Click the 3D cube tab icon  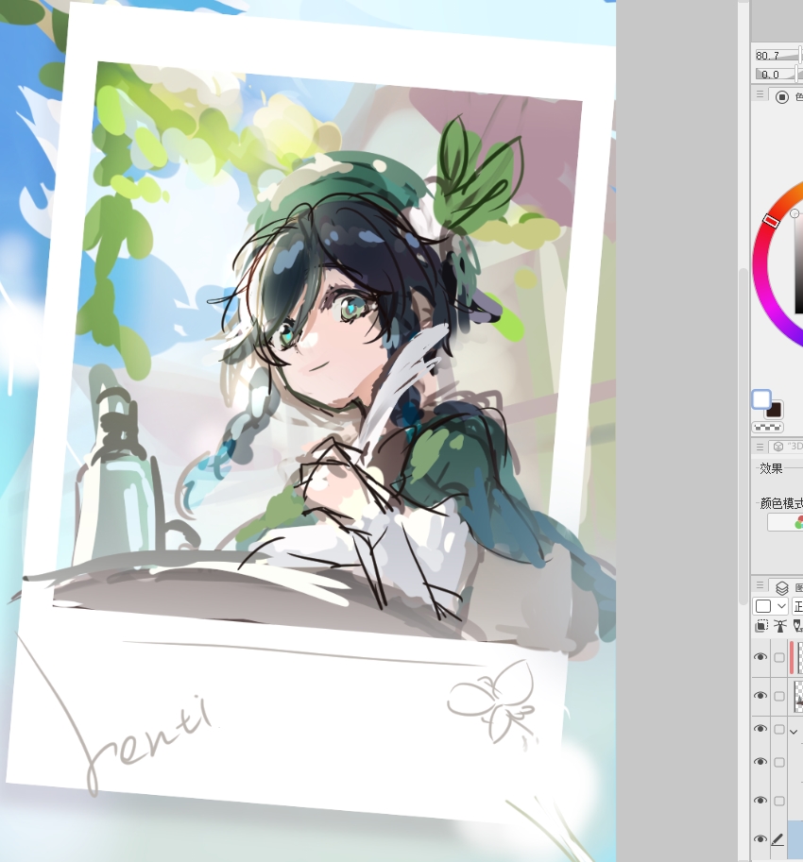tap(777, 447)
